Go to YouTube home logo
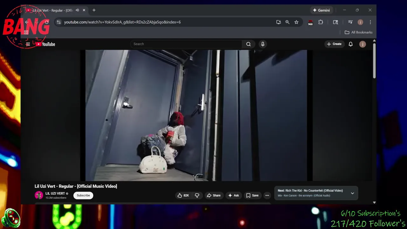 [45, 44]
